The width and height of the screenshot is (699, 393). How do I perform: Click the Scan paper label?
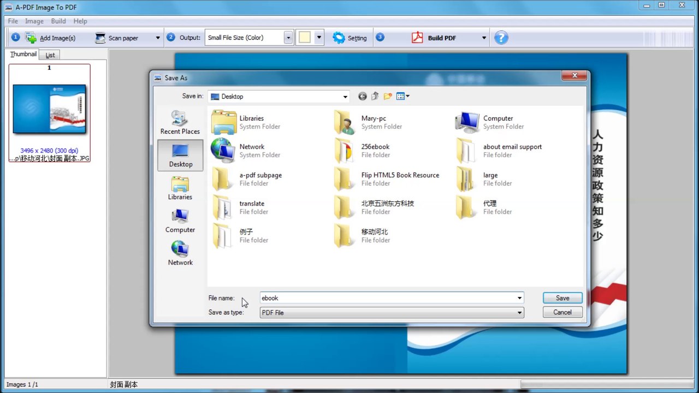123,38
